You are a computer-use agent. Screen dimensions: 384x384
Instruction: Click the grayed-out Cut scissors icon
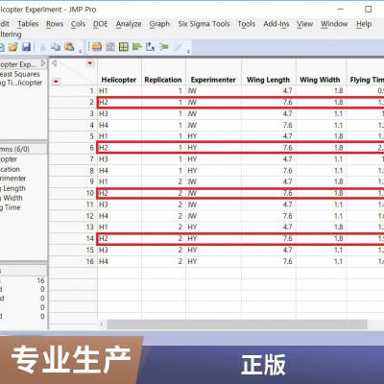click(x=42, y=47)
